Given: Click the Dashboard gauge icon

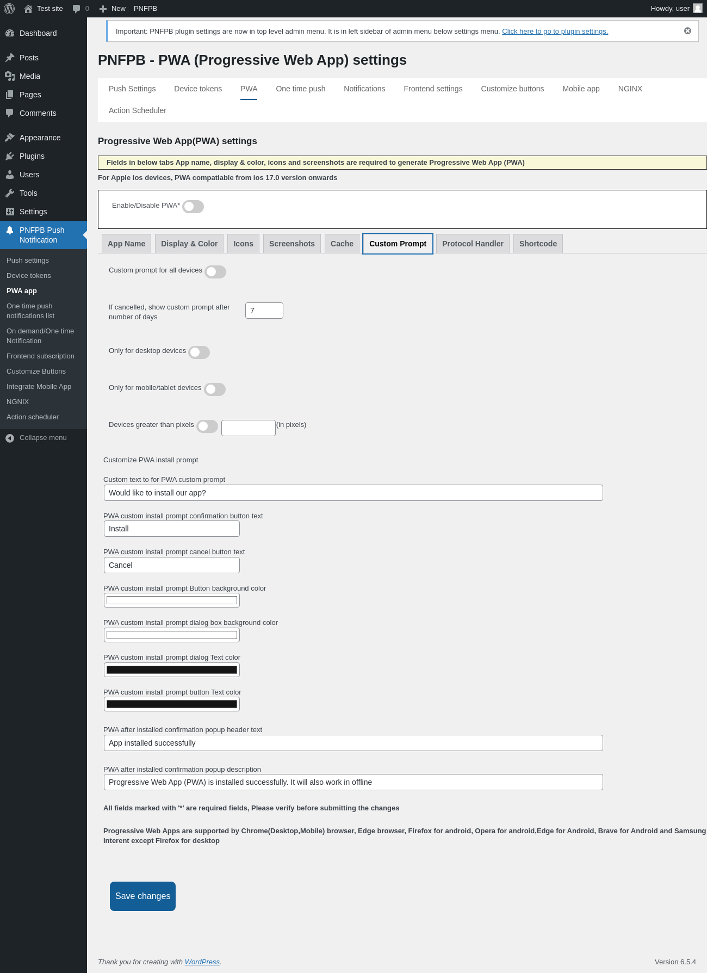Looking at the screenshot, I should click(10, 33).
